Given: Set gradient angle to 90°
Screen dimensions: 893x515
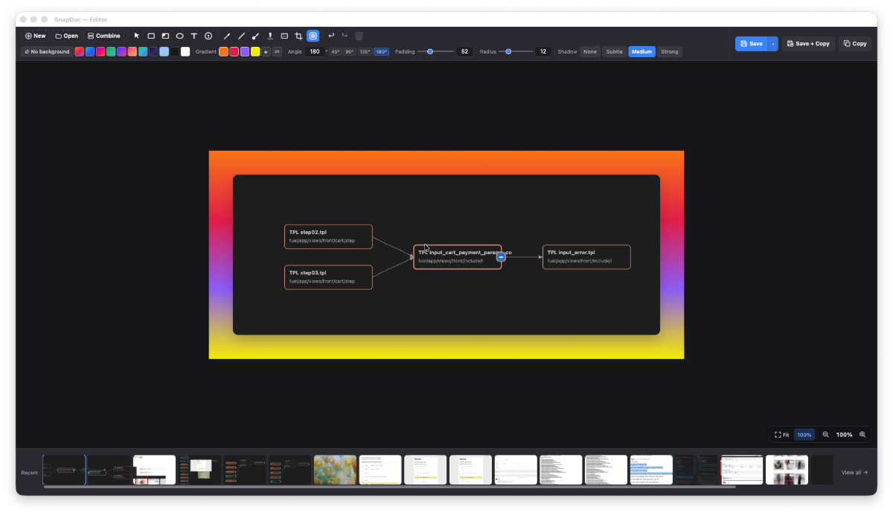Looking at the screenshot, I should (350, 51).
